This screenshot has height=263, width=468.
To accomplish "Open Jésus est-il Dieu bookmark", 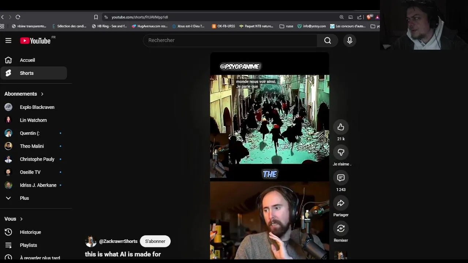I will [x=188, y=26].
